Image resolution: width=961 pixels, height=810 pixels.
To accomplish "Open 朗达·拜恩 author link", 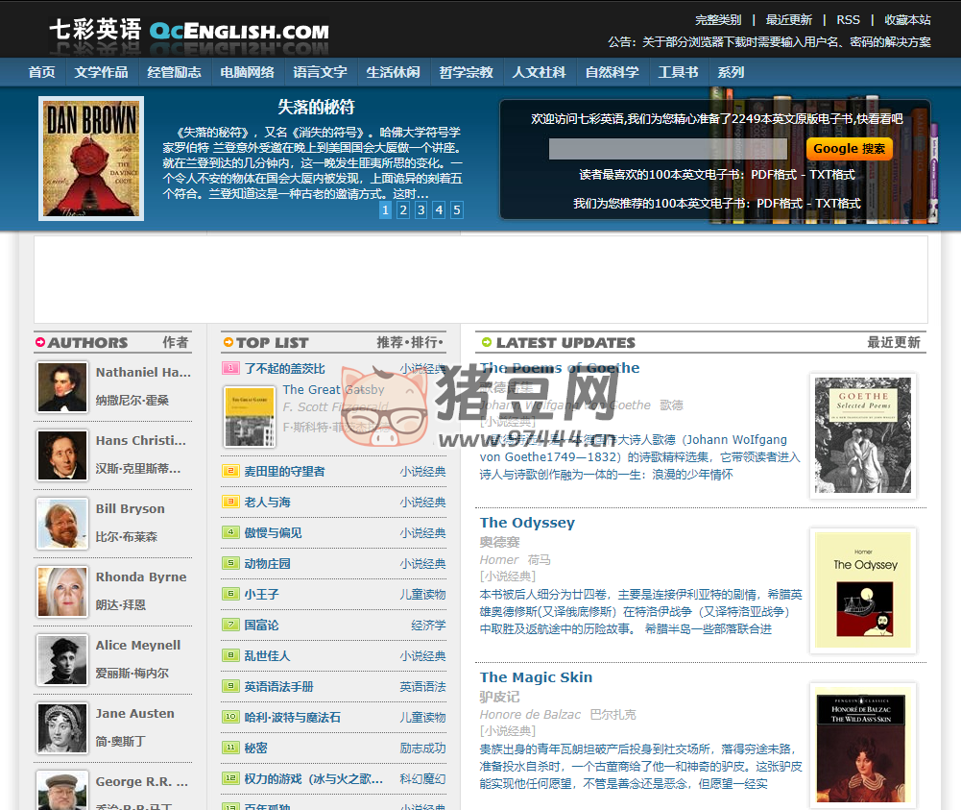I will 121,604.
